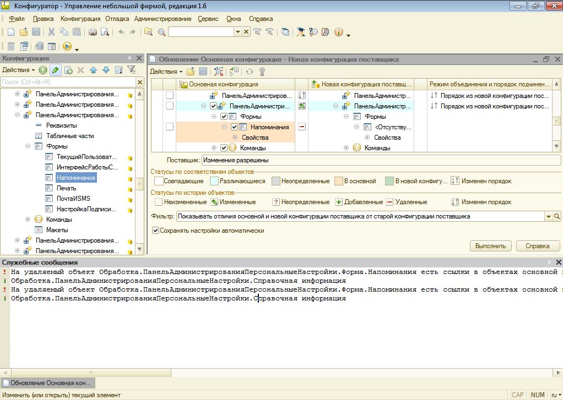Screen dimensions: 563x400
Task: Expand the Команды node in Configuration tree
Action: click(28, 220)
